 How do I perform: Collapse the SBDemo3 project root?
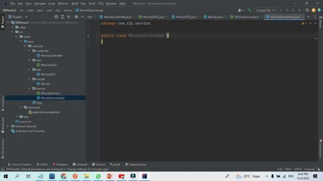[x=8, y=22]
